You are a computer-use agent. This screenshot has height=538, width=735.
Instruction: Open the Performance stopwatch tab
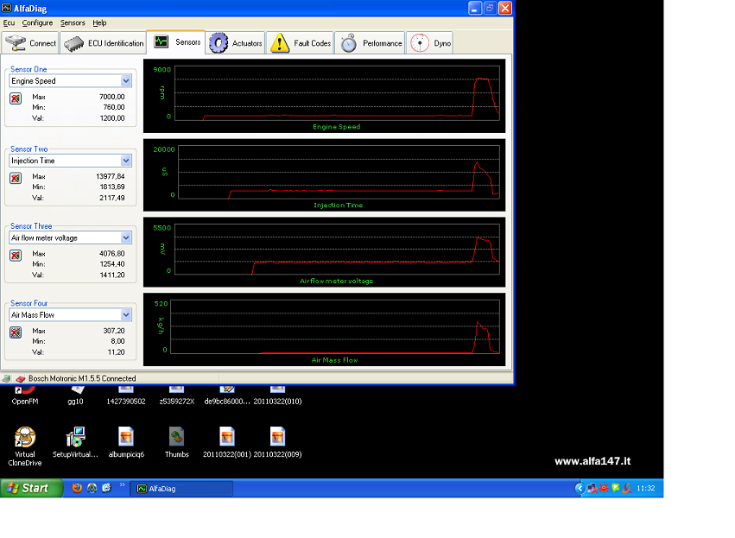[370, 43]
